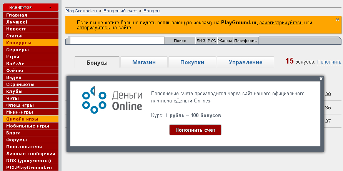Viewport: 343px width, 171px height.
Task: Open Жанры filter
Action: [x=225, y=41]
